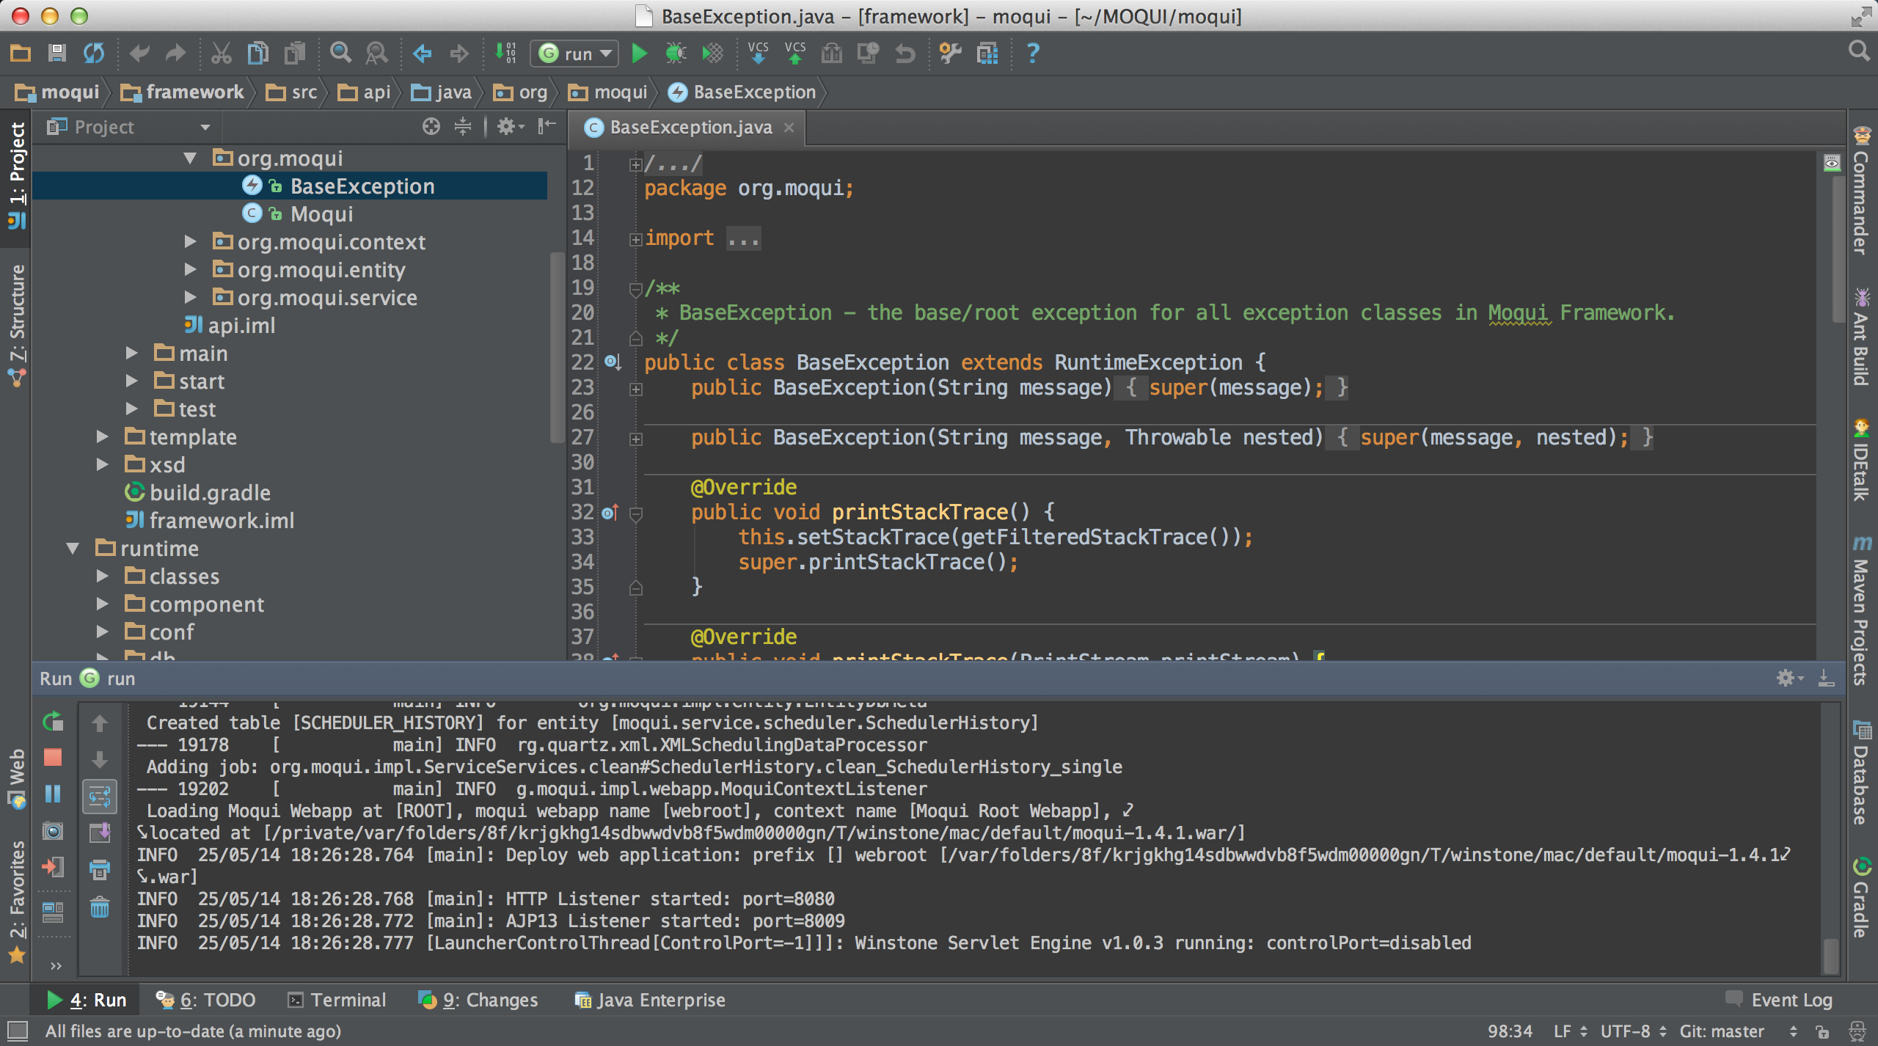The image size is (1878, 1046).
Task: Click the Undo arrow icon
Action: click(x=139, y=53)
